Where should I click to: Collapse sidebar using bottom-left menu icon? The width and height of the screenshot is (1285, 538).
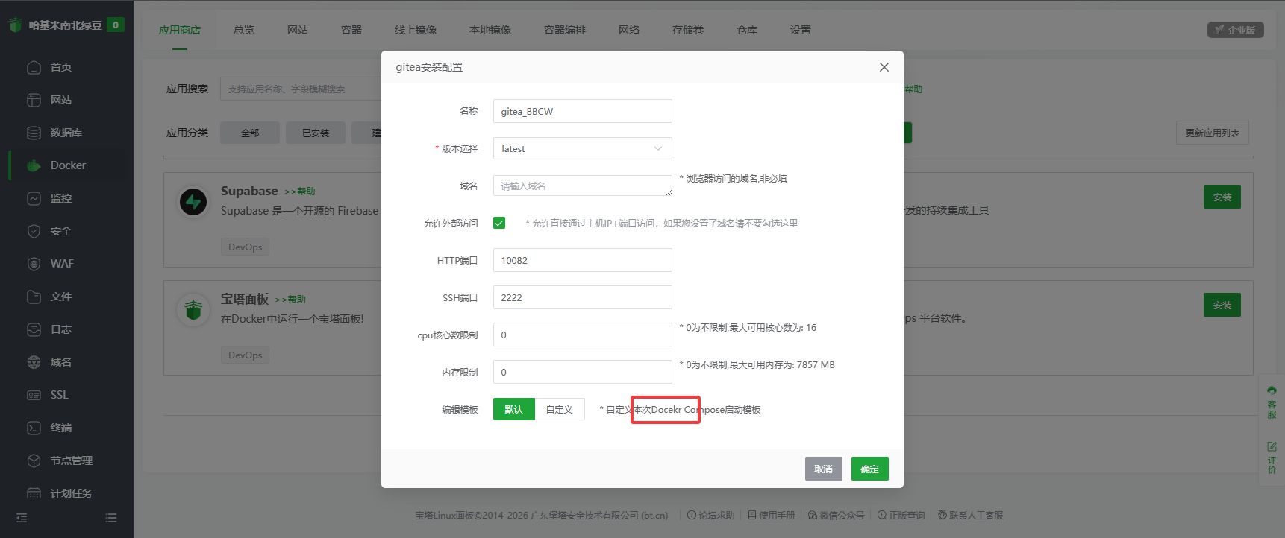pos(22,518)
